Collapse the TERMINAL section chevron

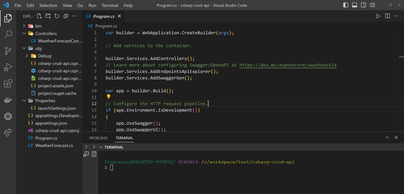tap(102, 147)
